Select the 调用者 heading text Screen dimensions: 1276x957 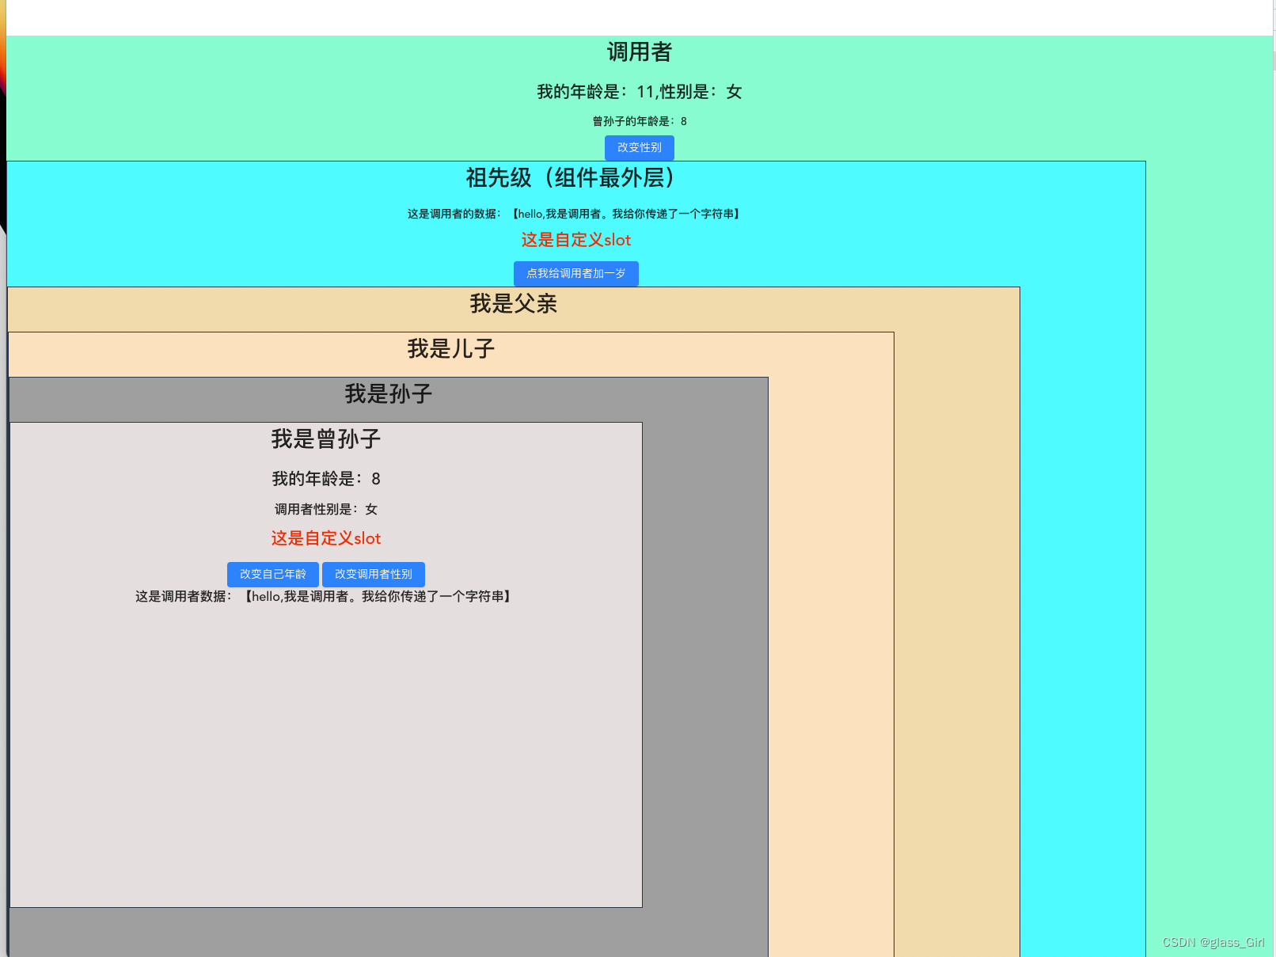pyautogui.click(x=639, y=52)
